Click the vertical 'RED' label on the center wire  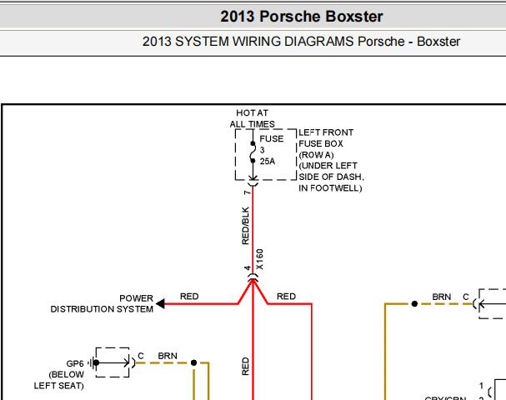[246, 366]
